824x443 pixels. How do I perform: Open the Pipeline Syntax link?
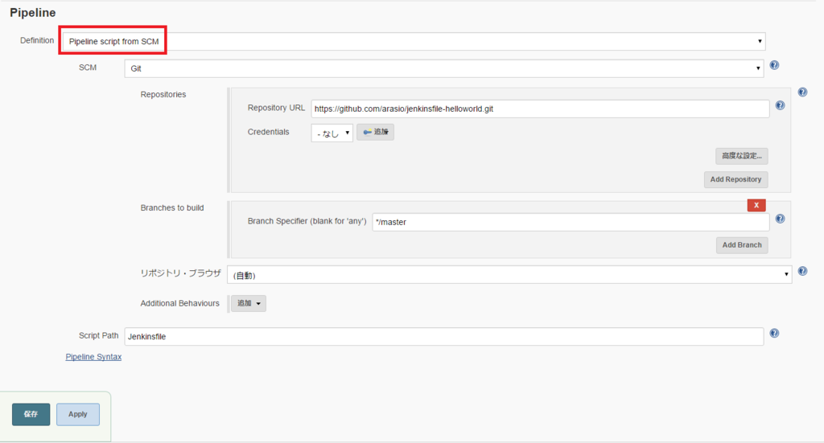tap(93, 357)
